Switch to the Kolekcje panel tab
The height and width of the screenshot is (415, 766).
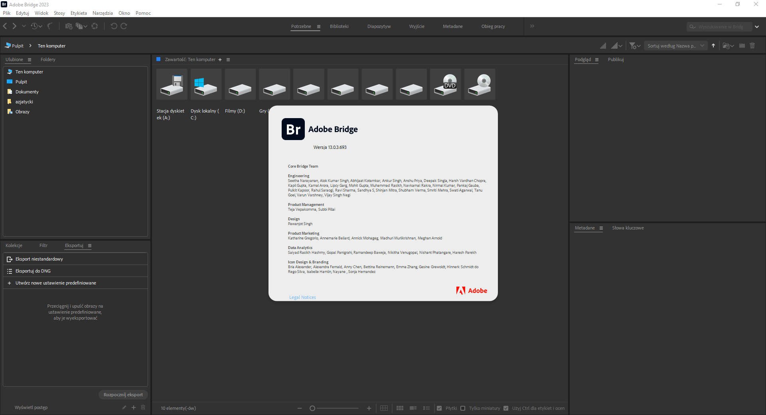coord(14,245)
